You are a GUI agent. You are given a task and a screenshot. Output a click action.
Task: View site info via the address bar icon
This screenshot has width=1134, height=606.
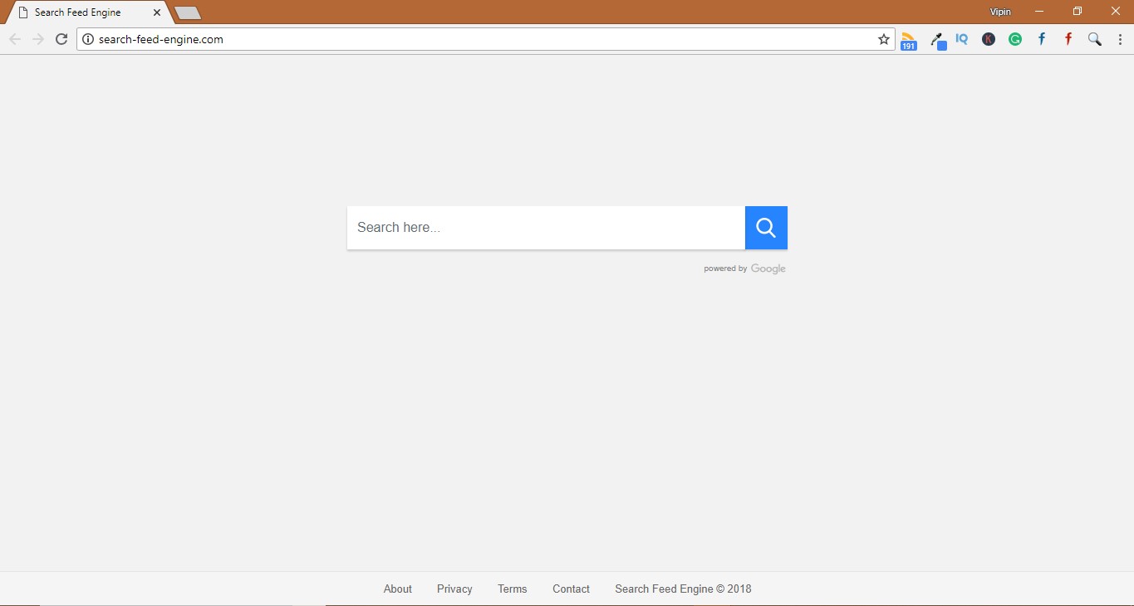click(87, 39)
